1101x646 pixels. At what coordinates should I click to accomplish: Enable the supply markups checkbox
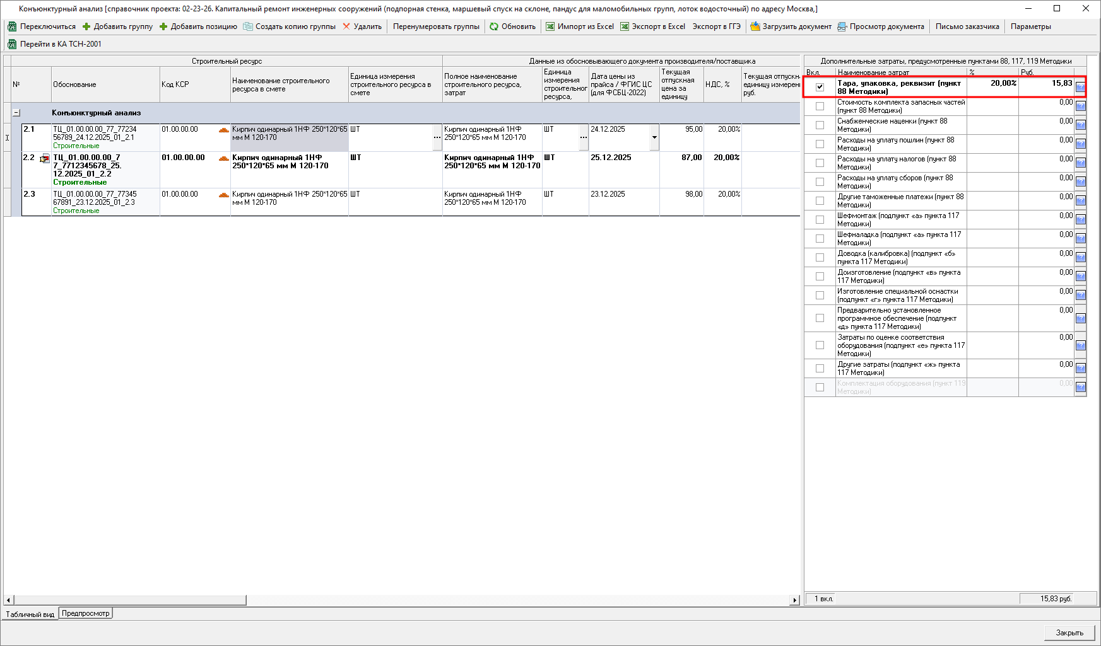pos(820,125)
